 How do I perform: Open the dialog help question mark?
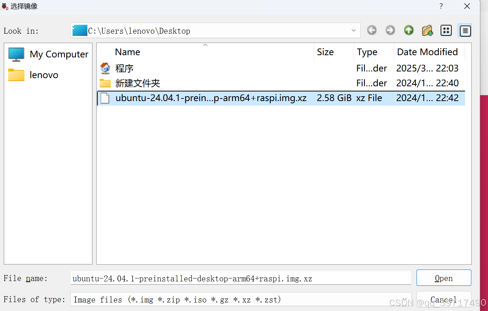point(441,6)
